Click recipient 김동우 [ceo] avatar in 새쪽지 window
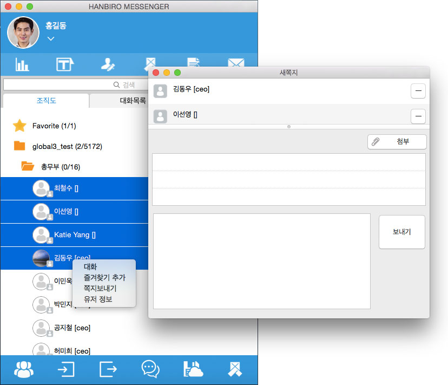The image size is (448, 385). [x=160, y=91]
